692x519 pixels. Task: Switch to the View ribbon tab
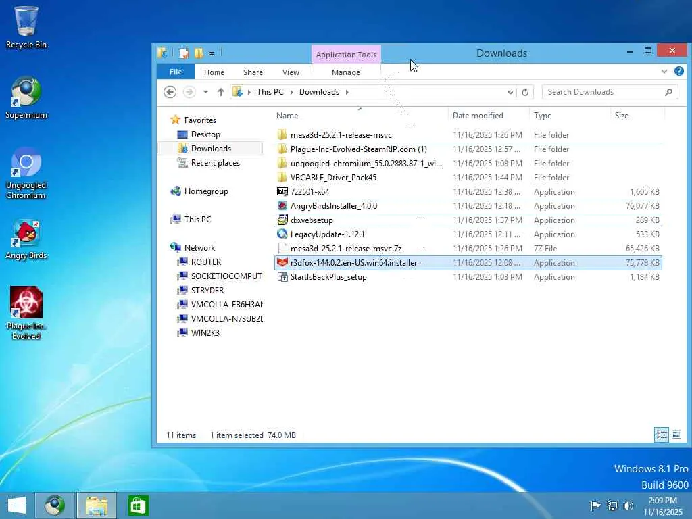point(291,72)
